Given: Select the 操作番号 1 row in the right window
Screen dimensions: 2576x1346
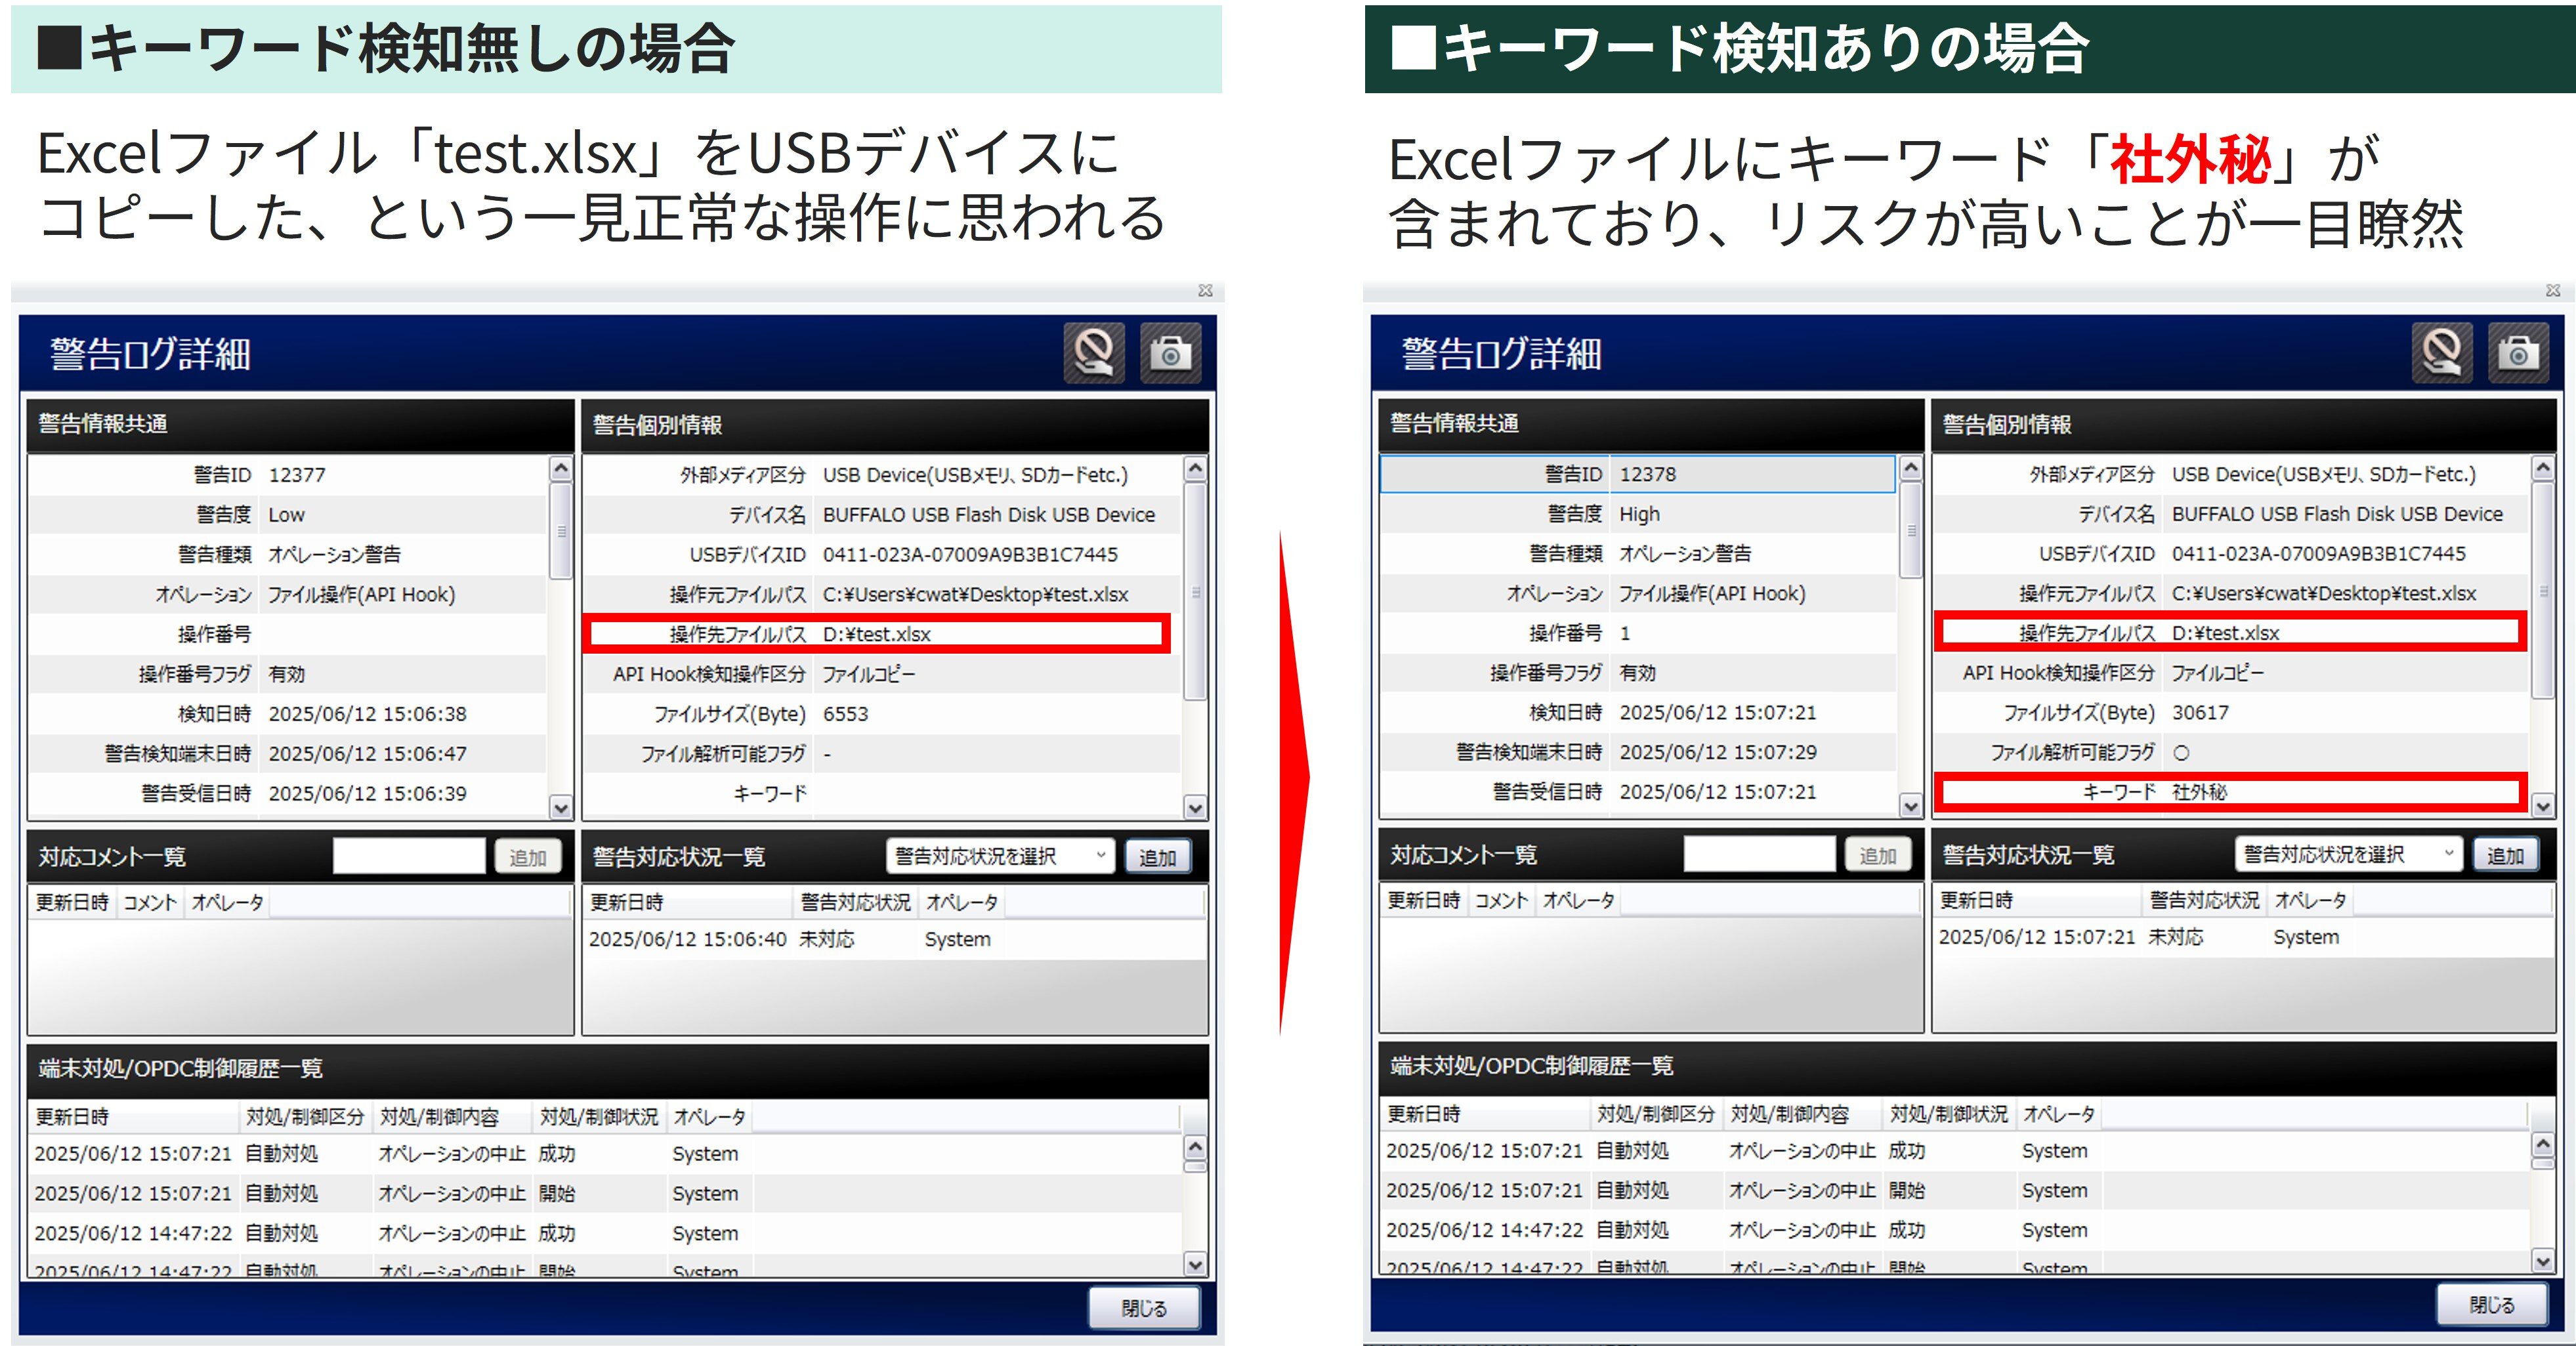Looking at the screenshot, I should (x=1638, y=633).
